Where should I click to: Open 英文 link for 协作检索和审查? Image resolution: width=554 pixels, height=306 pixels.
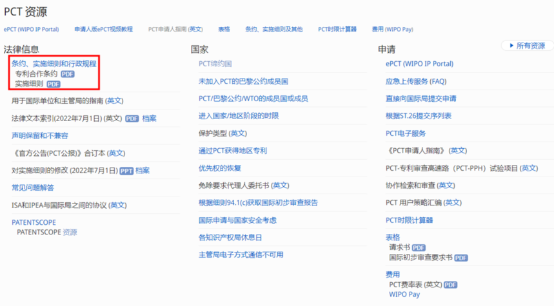pyautogui.click(x=446, y=186)
